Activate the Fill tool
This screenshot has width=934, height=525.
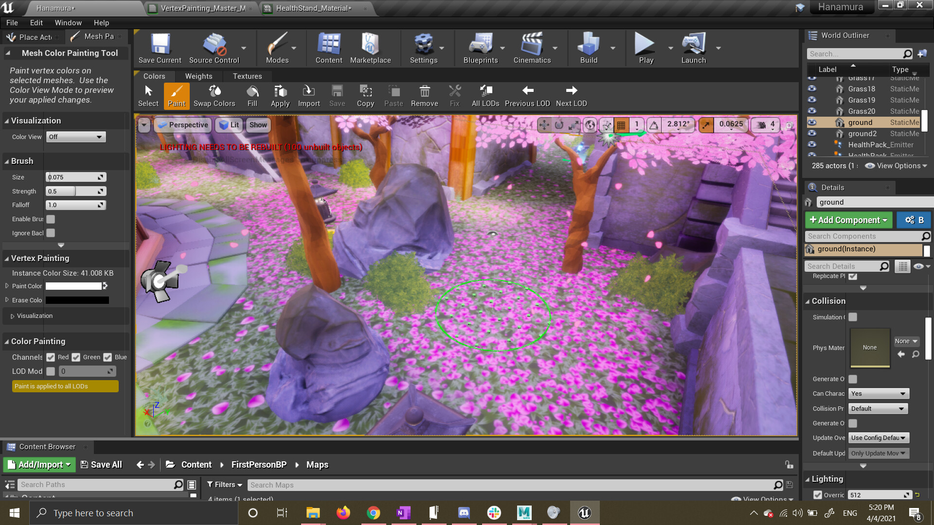pos(252,96)
